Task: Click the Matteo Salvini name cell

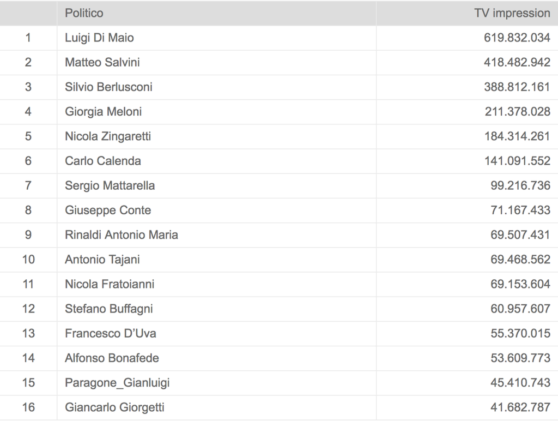Action: 102,62
